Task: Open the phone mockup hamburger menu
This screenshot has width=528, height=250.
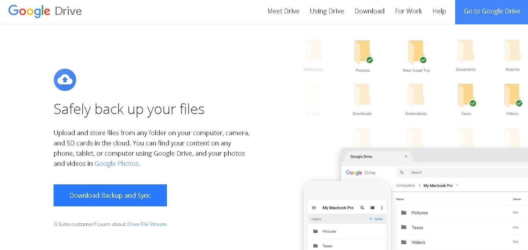Action: [x=314, y=208]
